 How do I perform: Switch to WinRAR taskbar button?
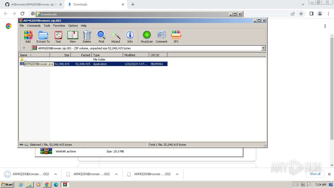(65, 185)
